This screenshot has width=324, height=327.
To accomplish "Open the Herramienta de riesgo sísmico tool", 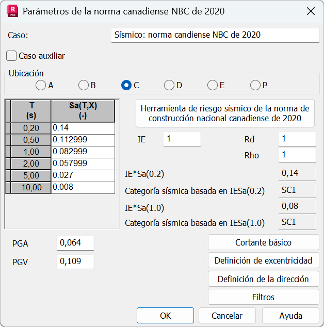I will (225, 113).
